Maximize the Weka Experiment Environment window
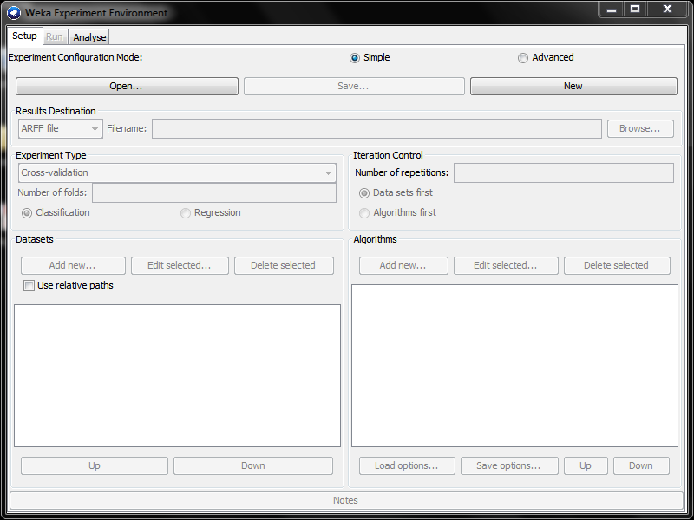 [x=635, y=10]
